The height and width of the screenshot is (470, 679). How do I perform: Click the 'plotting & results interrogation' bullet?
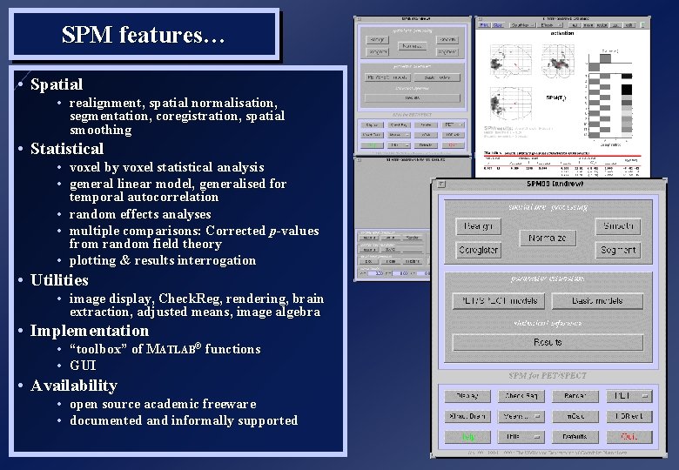163,260
